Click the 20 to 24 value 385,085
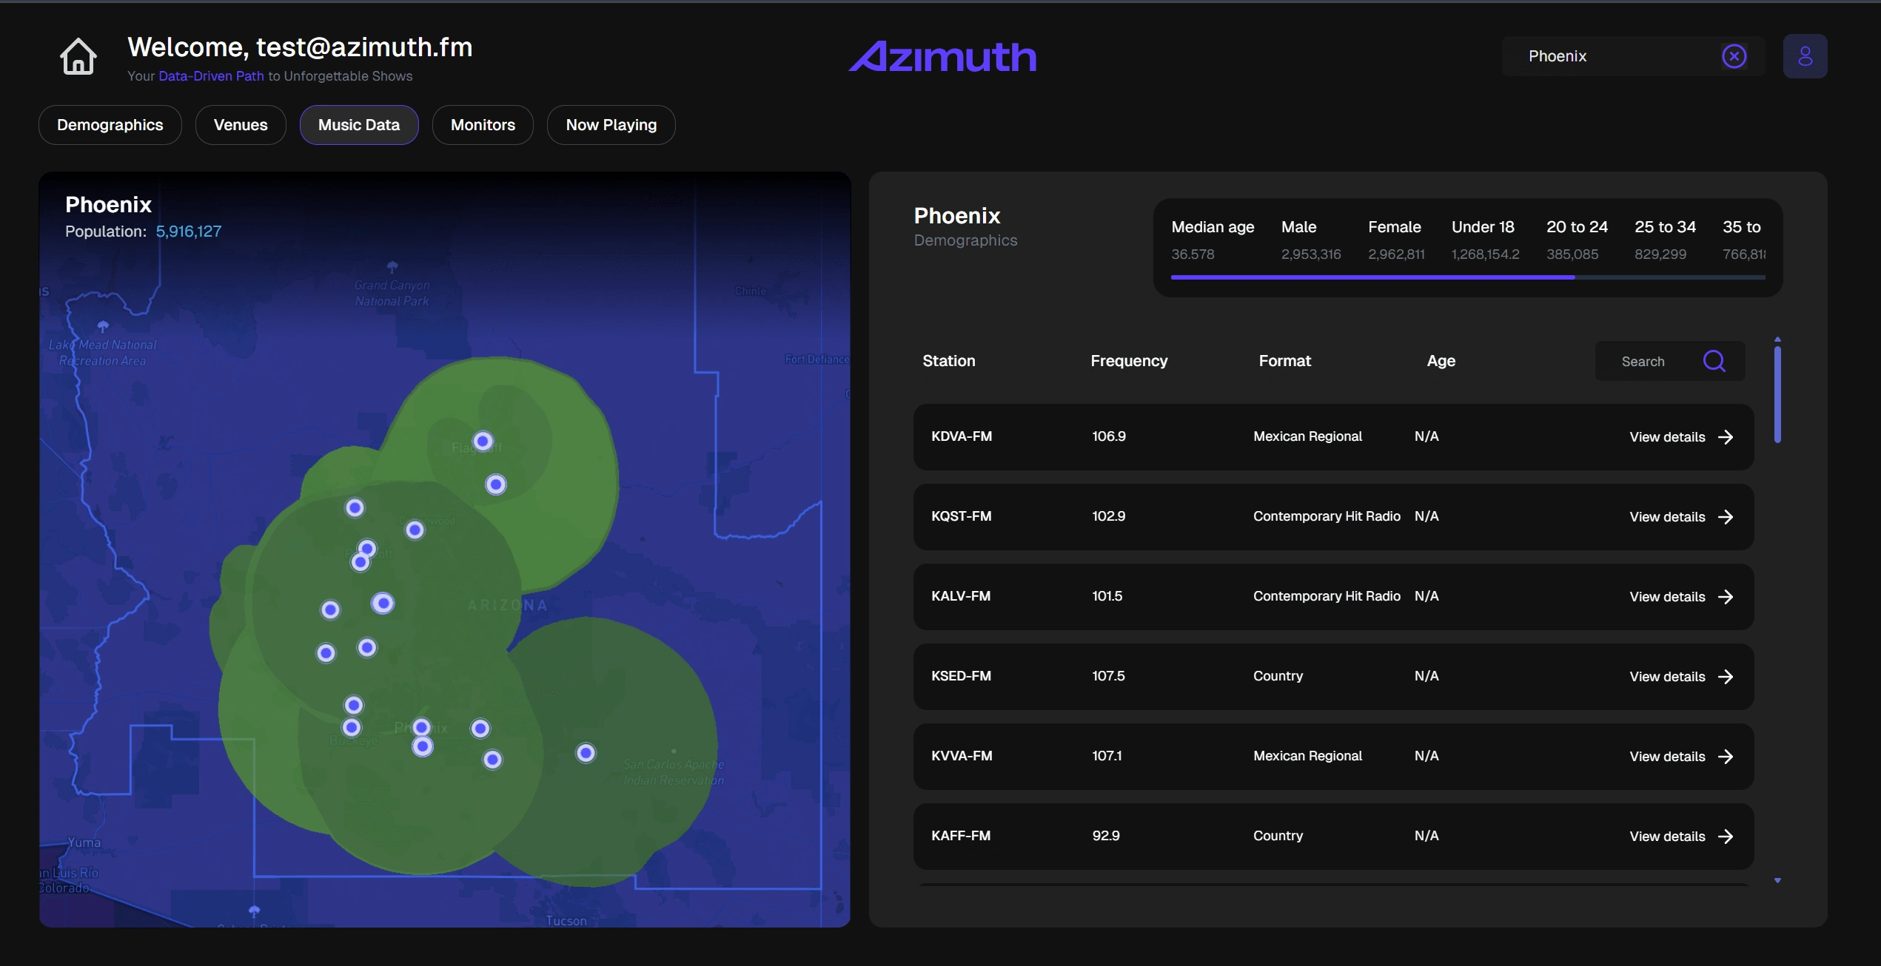This screenshot has height=966, width=1881. (1572, 254)
